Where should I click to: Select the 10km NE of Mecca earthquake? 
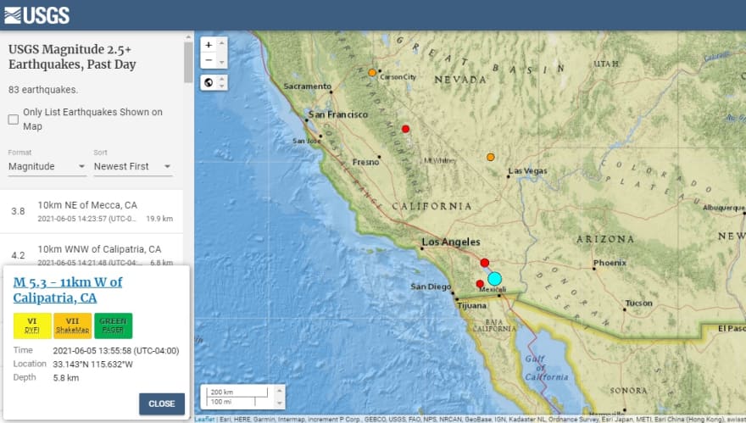tap(93, 211)
